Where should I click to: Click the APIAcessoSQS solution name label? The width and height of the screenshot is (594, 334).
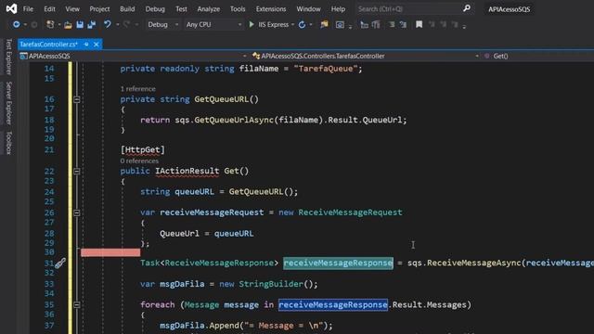point(509,9)
